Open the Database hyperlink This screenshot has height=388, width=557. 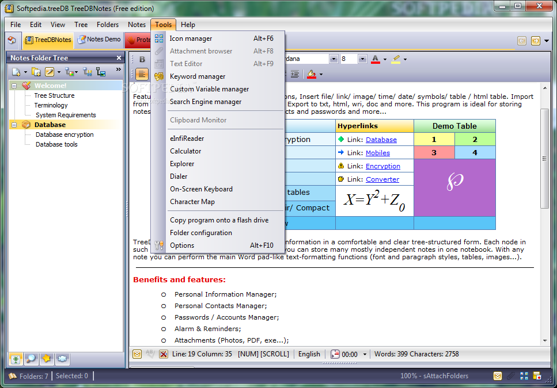point(381,140)
